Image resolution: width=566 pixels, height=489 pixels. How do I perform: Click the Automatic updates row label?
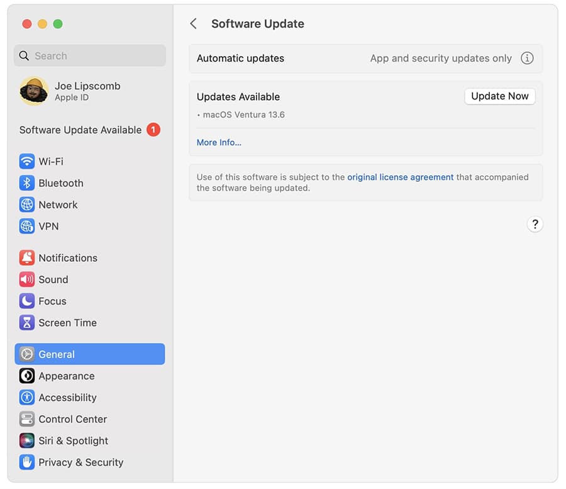click(240, 59)
